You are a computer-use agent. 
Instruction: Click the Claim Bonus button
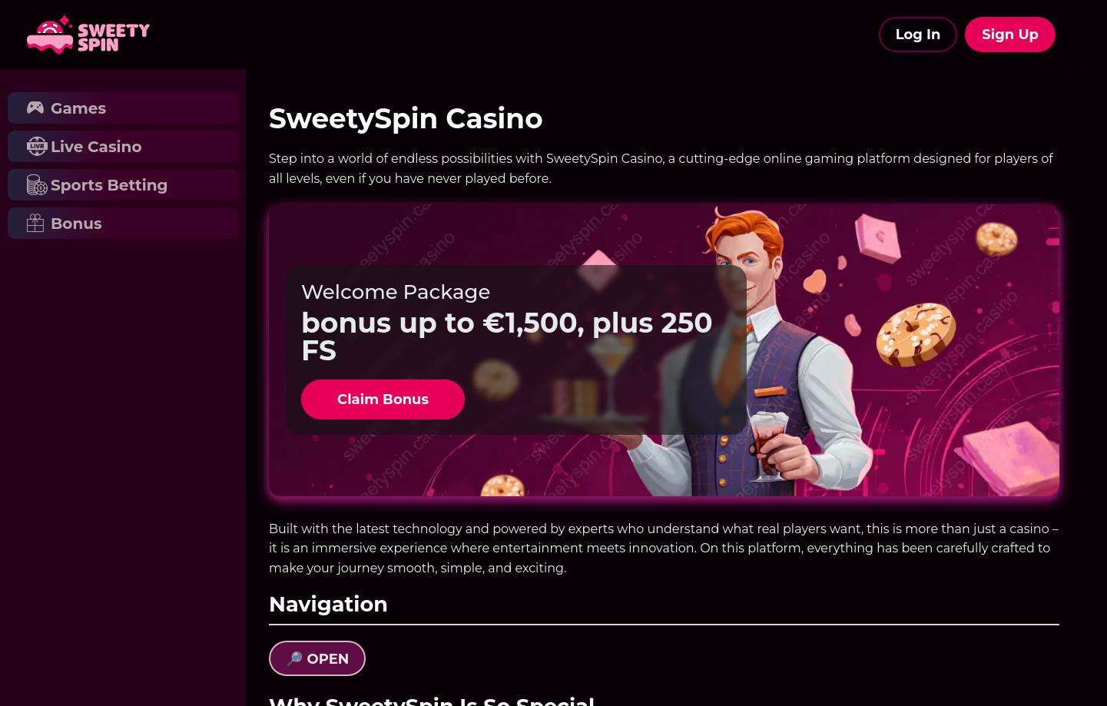point(383,399)
